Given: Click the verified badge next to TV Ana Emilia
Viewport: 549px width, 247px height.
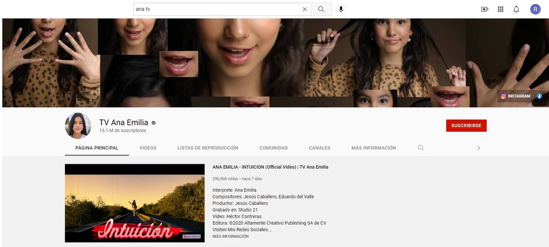Looking at the screenshot, I should click(154, 123).
